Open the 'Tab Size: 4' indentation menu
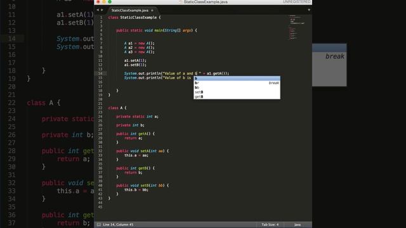 click(270, 225)
